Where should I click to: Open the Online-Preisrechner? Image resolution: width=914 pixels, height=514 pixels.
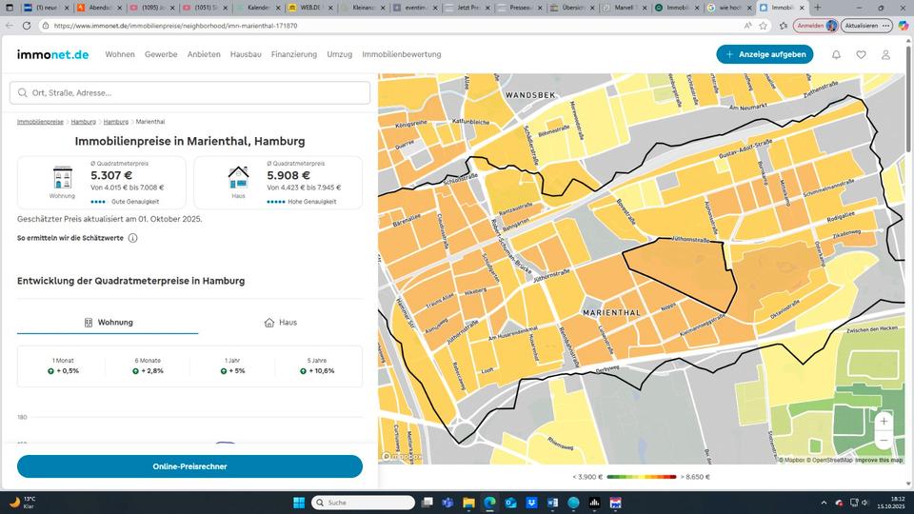pos(189,466)
